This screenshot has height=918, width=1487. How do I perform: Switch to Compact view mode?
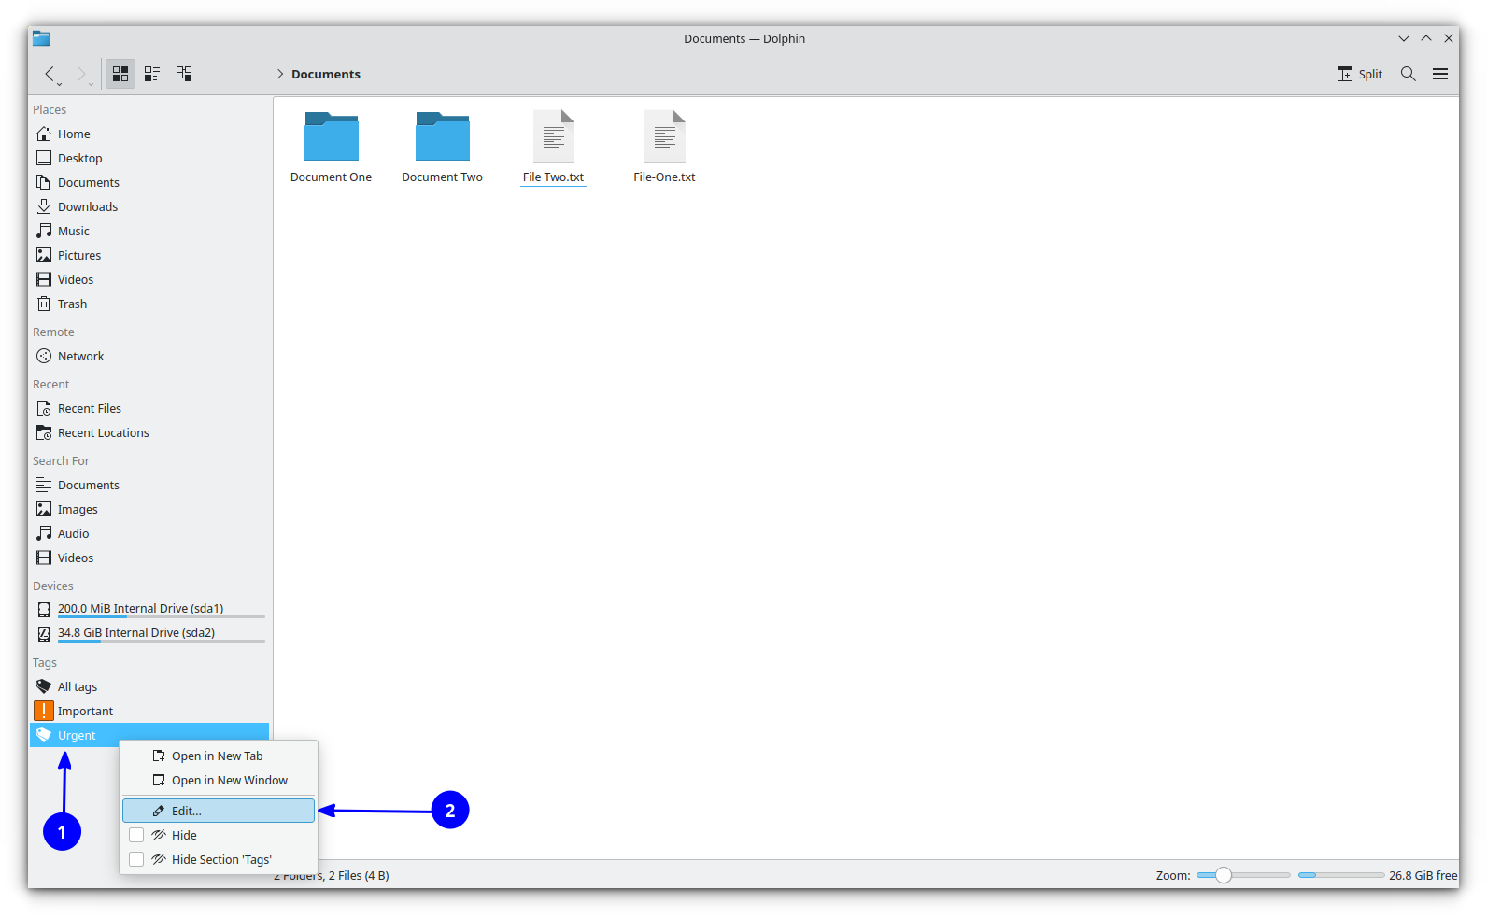tap(152, 74)
